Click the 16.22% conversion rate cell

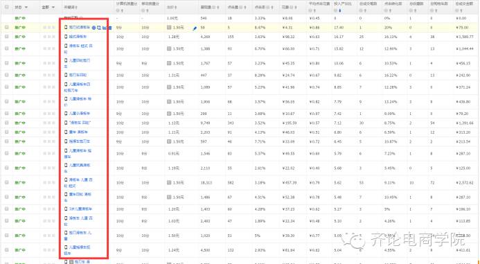click(391, 75)
